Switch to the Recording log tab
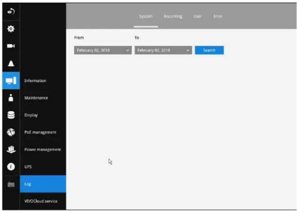The height and width of the screenshot is (211, 297). [x=173, y=16]
